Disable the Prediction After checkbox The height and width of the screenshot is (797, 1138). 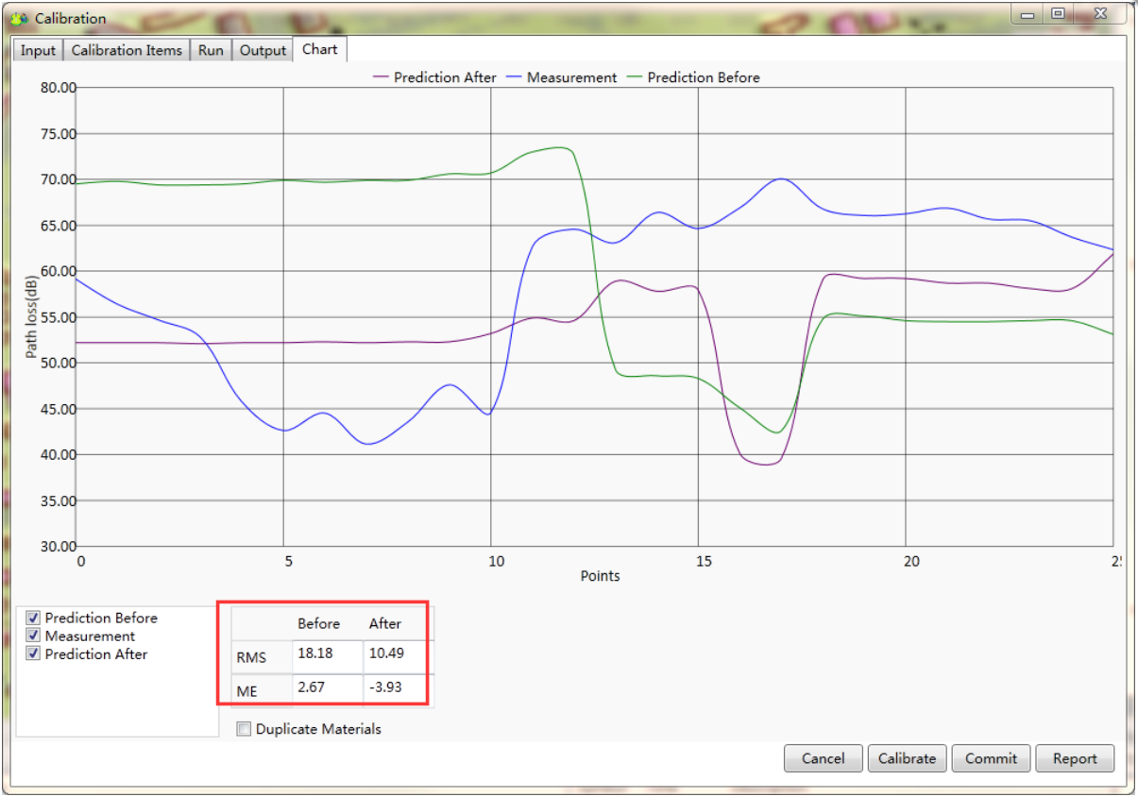34,654
